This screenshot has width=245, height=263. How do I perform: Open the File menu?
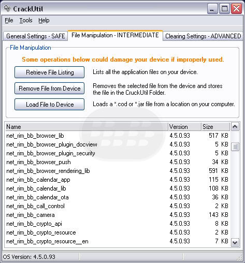coord(9,20)
